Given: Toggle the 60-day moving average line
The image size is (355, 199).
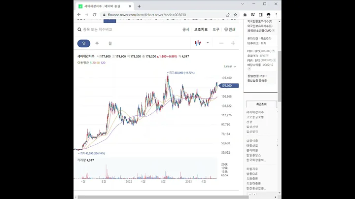Looking at the screenshot, I should tap(98, 63).
